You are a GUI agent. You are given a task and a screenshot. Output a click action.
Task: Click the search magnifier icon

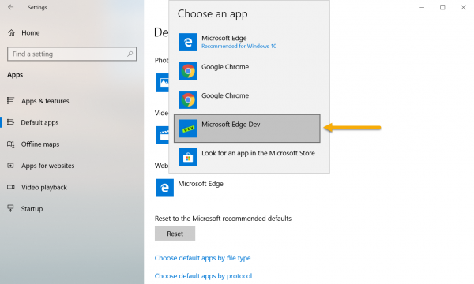(x=130, y=54)
